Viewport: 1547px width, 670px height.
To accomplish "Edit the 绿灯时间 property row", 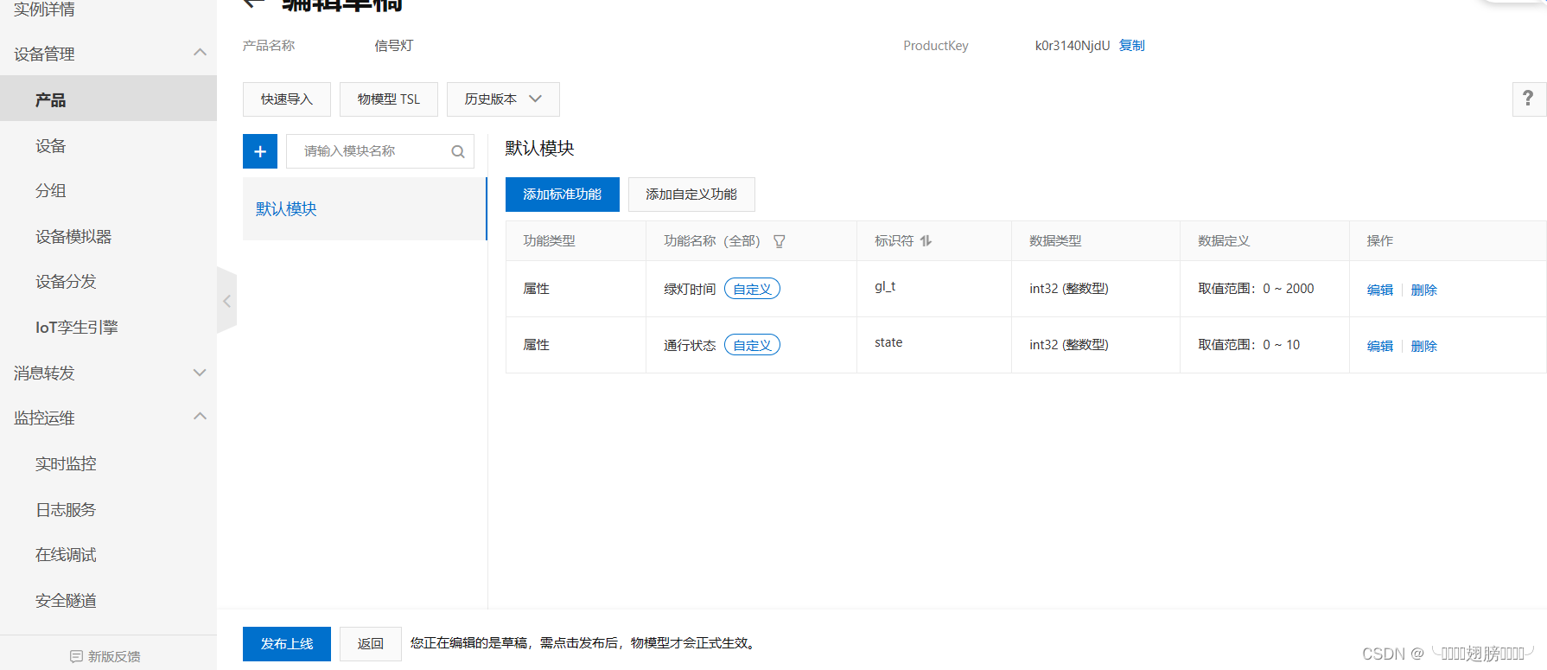I will pos(1380,290).
